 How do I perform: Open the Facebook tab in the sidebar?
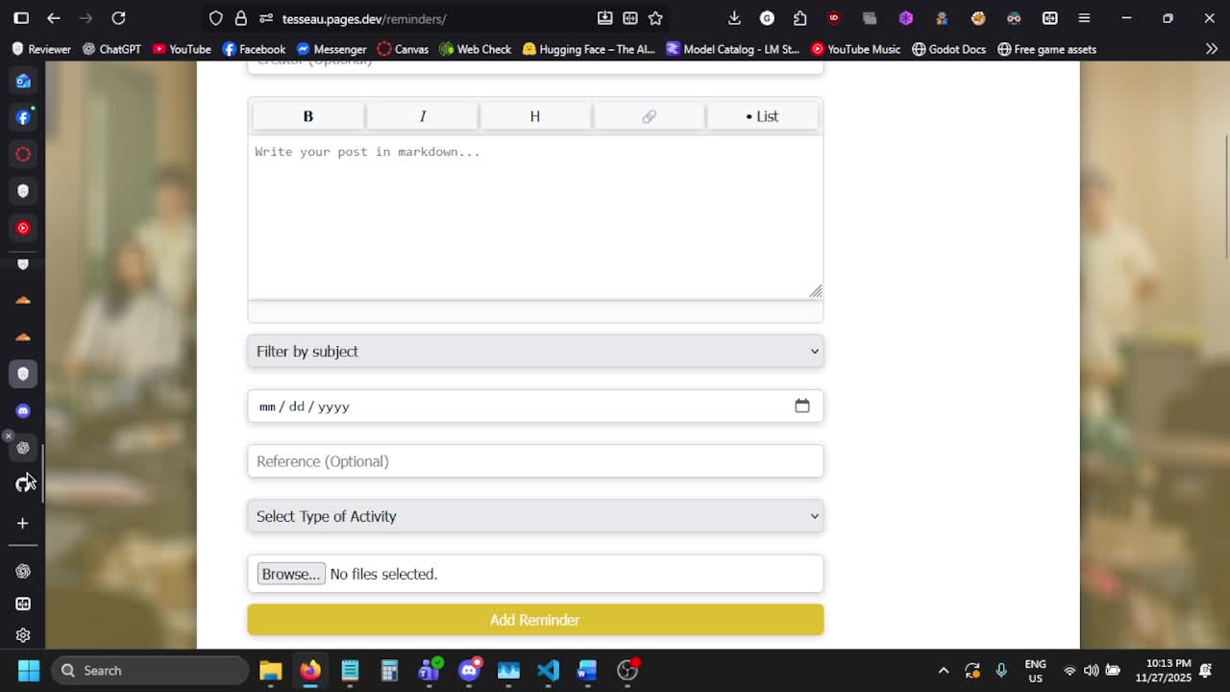(x=23, y=117)
